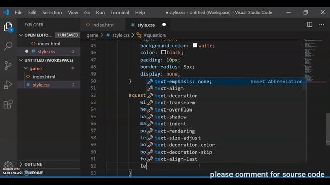Click line number 45 in the gutter

(x=93, y=46)
